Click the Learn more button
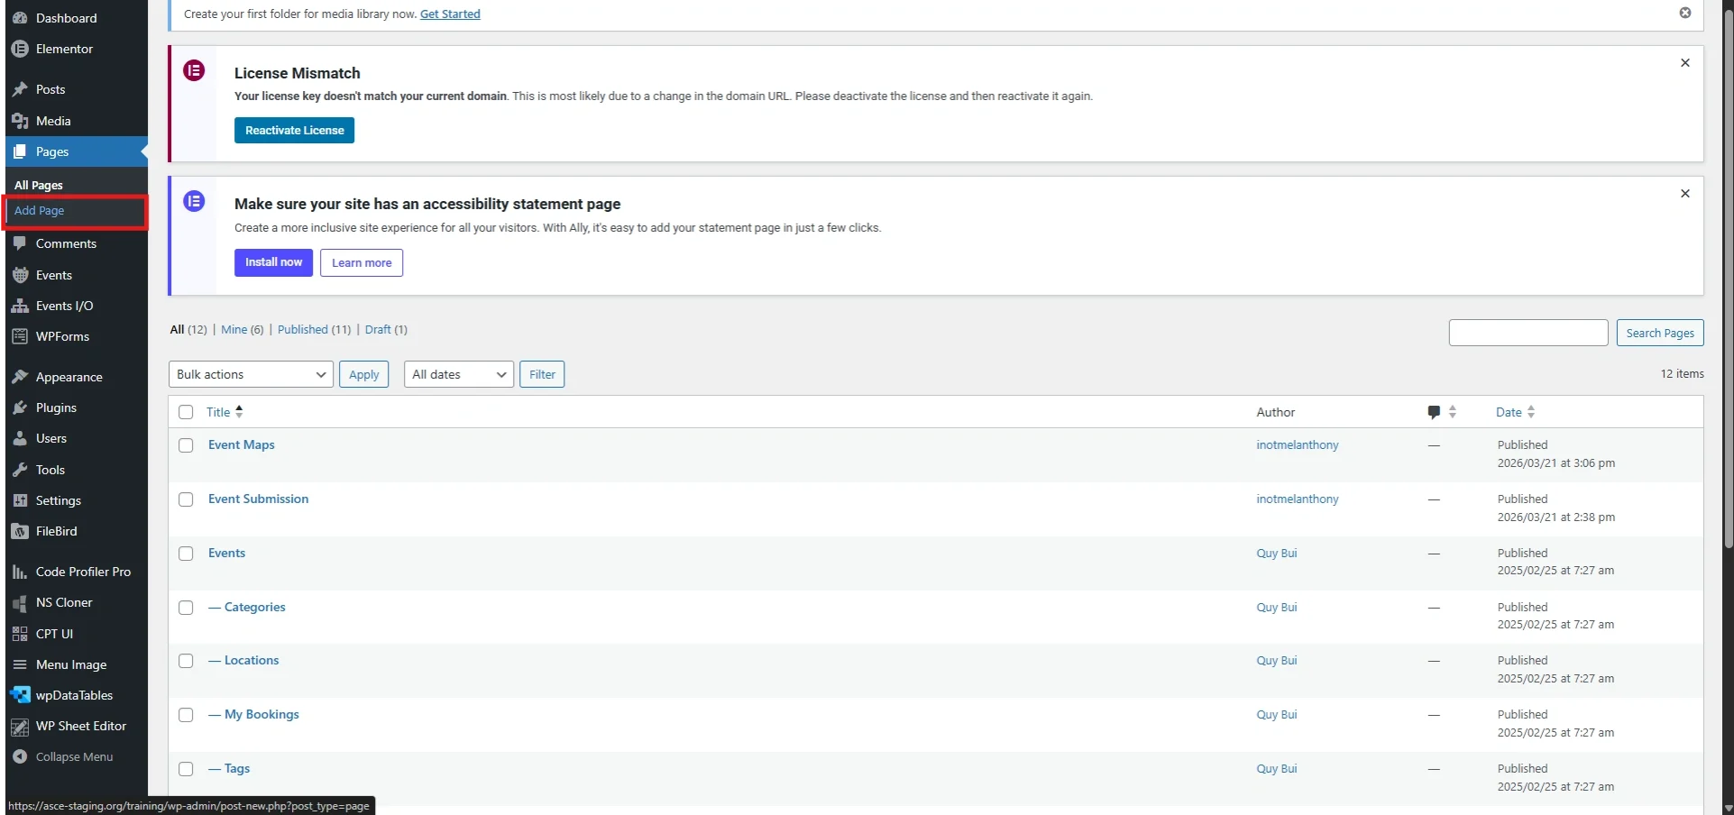 (362, 262)
